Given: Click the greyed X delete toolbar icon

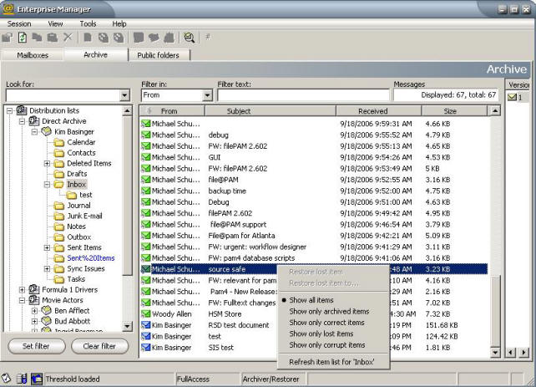Looking at the screenshot, I should [68, 37].
